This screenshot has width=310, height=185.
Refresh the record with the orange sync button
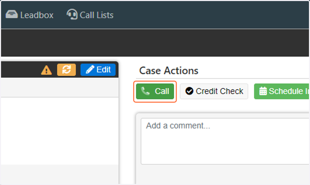point(67,70)
